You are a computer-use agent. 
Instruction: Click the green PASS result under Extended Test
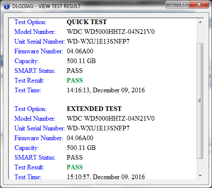pos(75,167)
